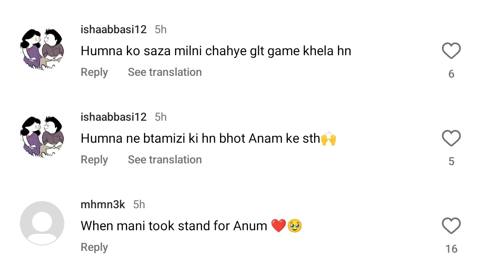Tap the heart on the second ishaabbasi12 comment
Screen dimensions: 486x276
[x=450, y=138]
